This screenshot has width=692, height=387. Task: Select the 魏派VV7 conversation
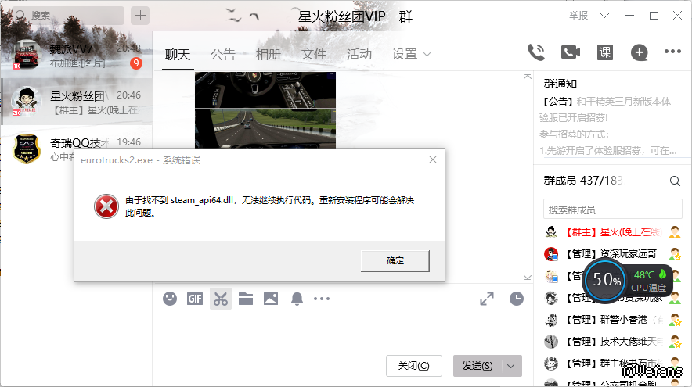point(77,55)
